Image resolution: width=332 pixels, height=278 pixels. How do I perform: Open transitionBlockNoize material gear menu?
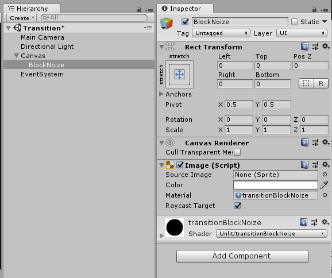(325, 222)
